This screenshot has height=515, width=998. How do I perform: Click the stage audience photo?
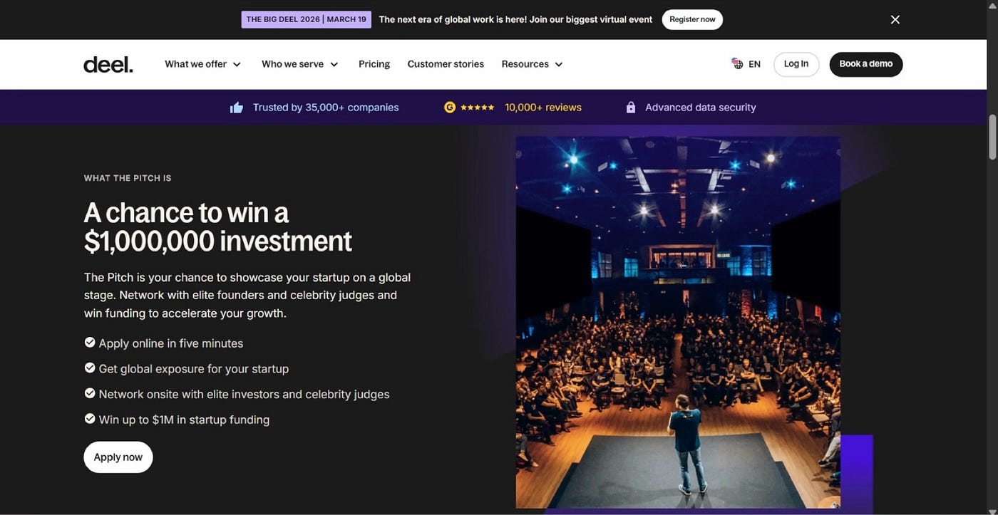tap(678, 322)
